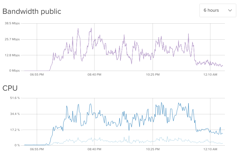Click the Bandwidth public chart title

tap(32, 12)
